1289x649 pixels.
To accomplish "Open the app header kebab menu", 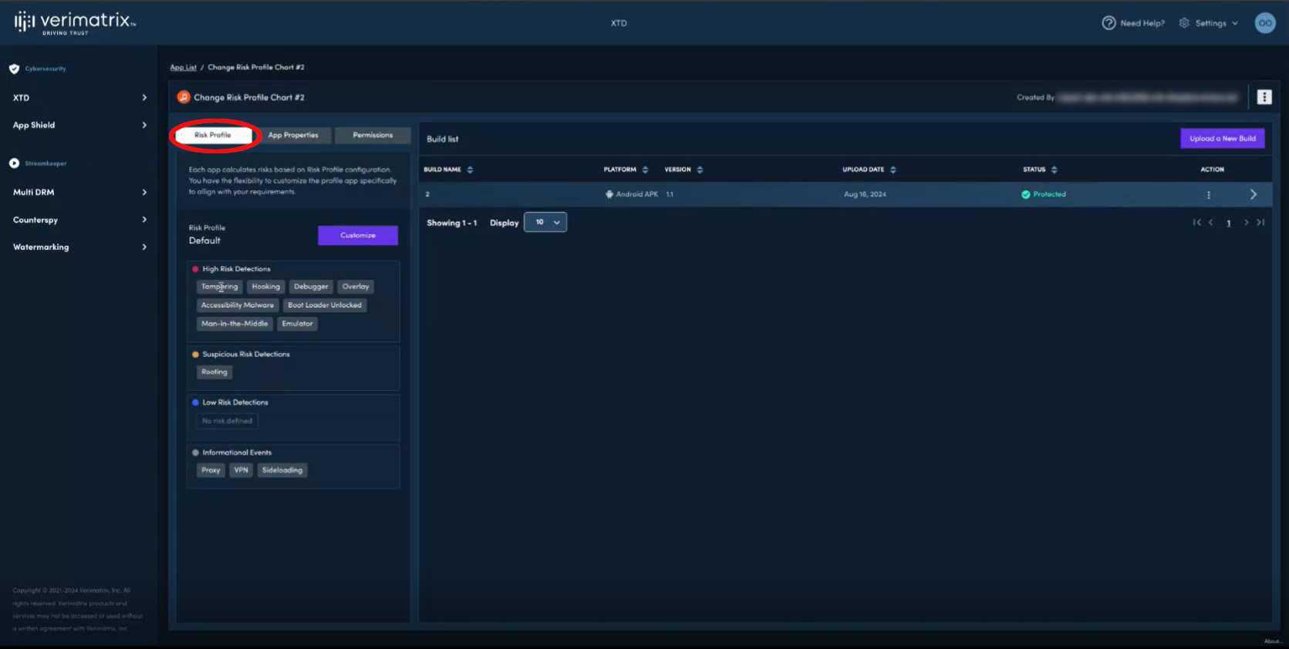I will [1264, 97].
